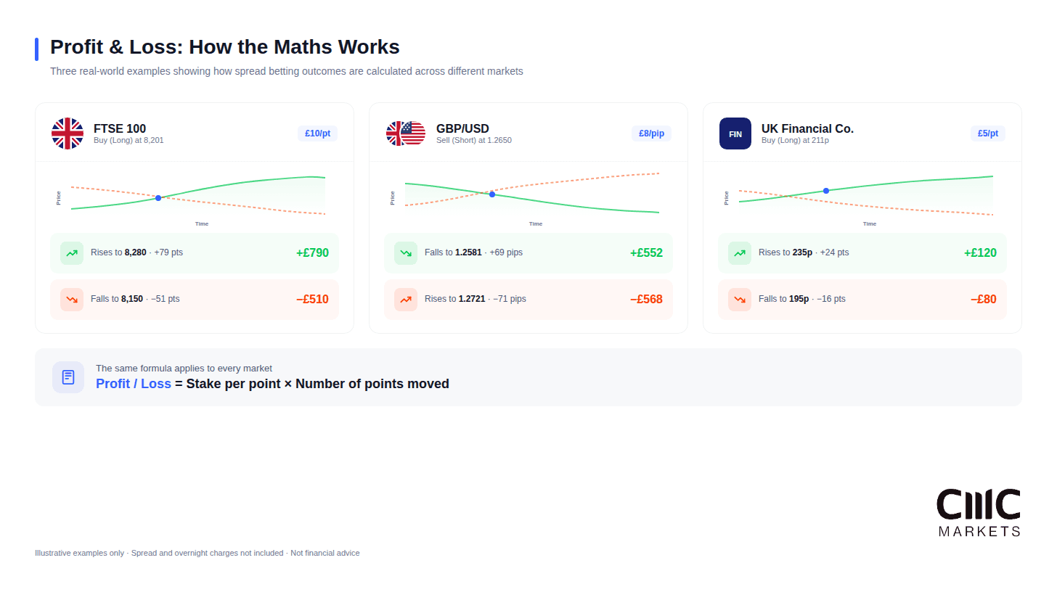The width and height of the screenshot is (1057, 592).
Task: Click the green uptrend icon for FTSE rise
Action: pos(72,253)
